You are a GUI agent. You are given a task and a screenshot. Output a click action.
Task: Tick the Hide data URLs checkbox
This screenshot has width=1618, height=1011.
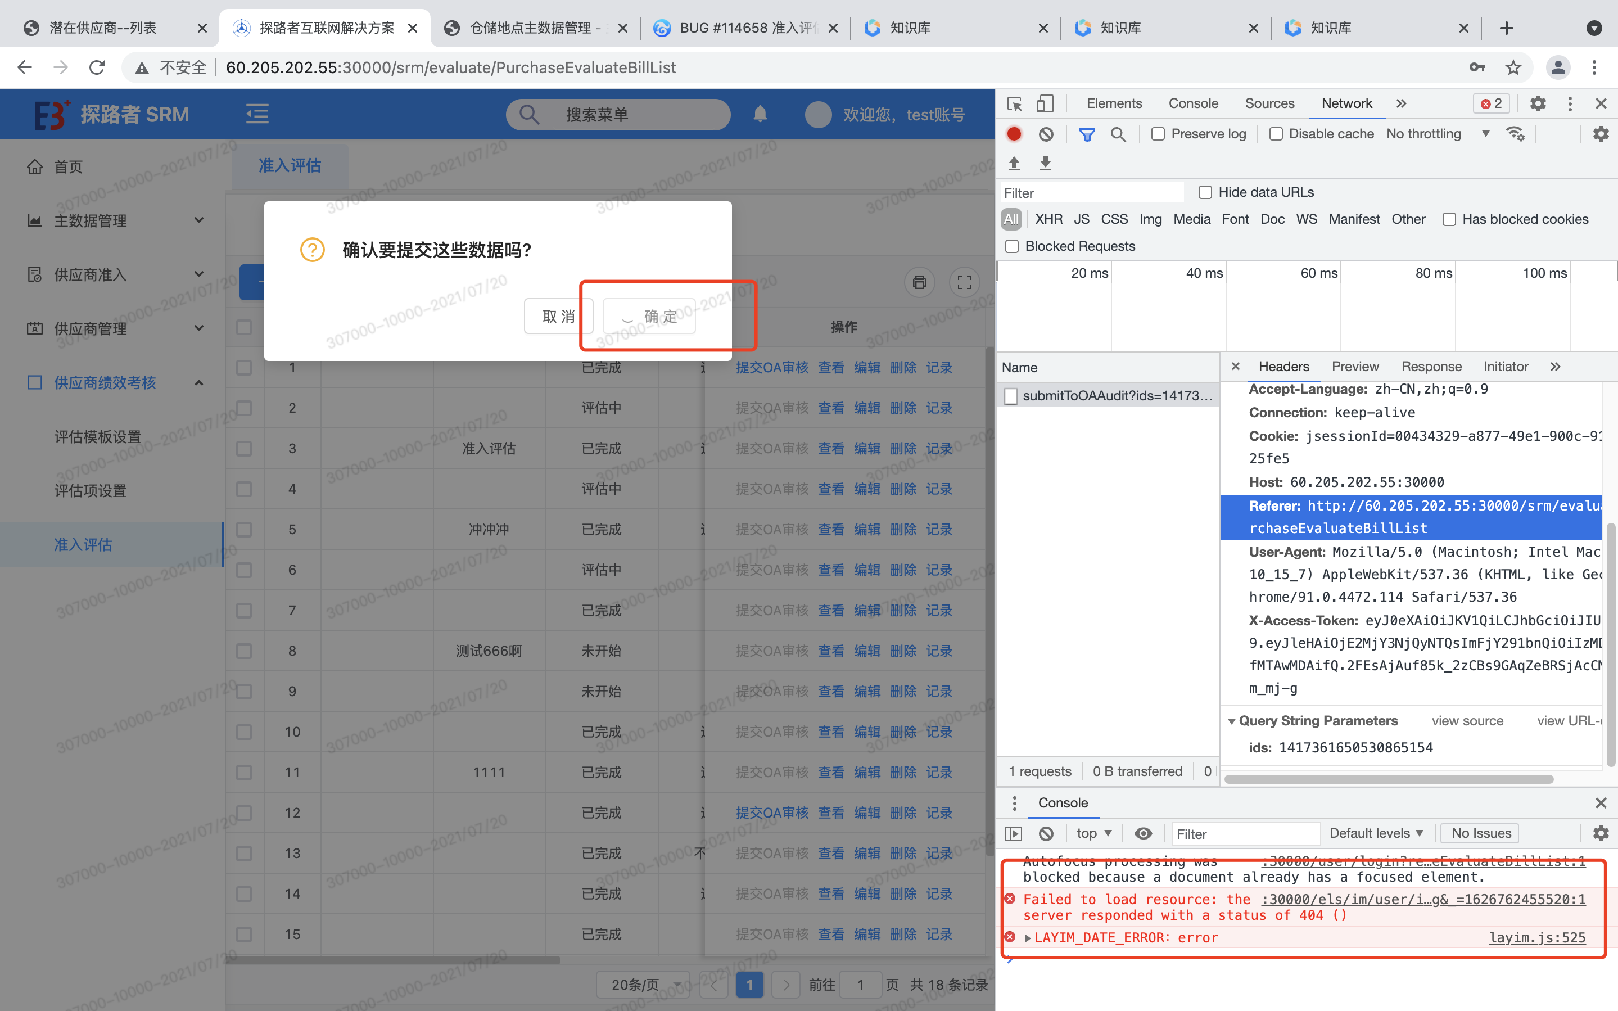click(1205, 192)
